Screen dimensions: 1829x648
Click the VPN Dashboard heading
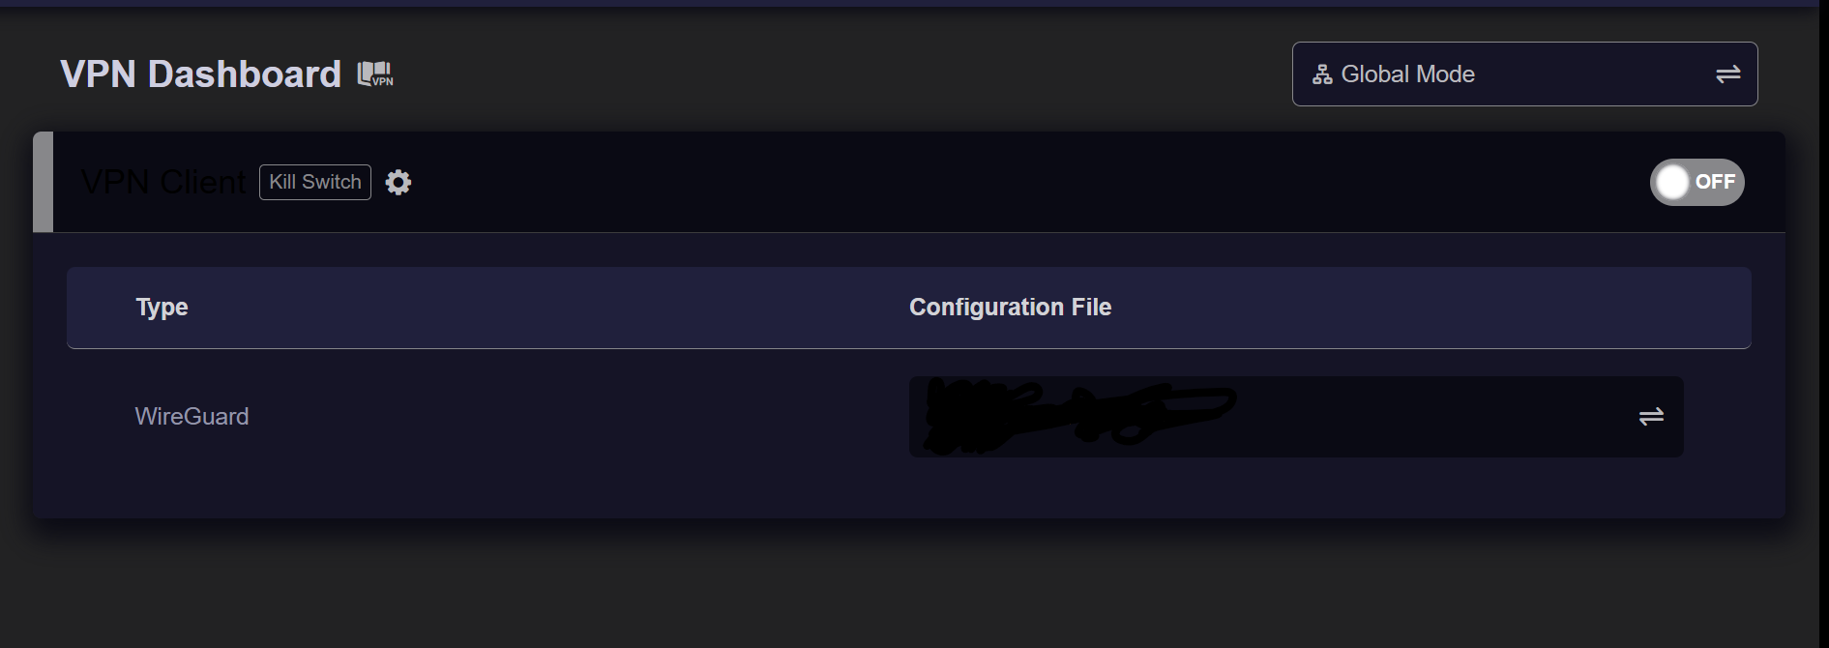[x=200, y=74]
